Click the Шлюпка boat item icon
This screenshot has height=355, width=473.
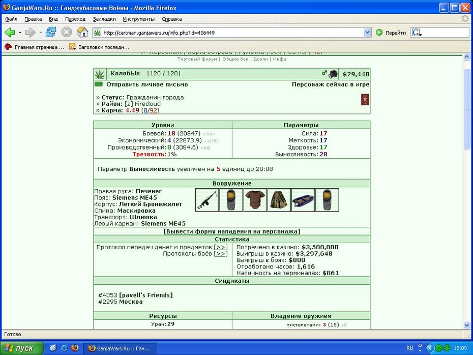pyautogui.click(x=303, y=200)
